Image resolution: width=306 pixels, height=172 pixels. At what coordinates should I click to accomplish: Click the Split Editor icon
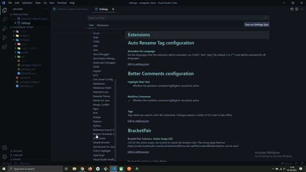point(296,9)
